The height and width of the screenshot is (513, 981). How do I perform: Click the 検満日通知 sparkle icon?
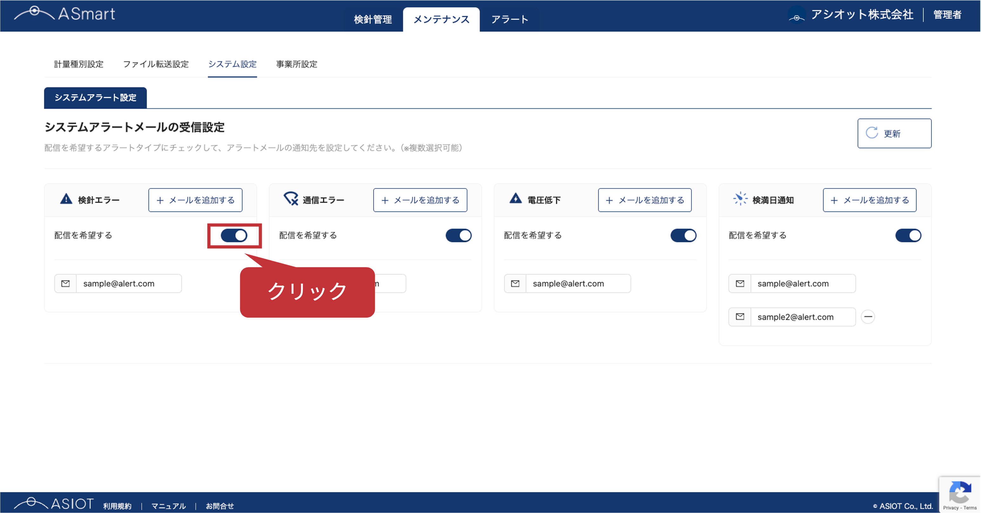[x=740, y=199]
